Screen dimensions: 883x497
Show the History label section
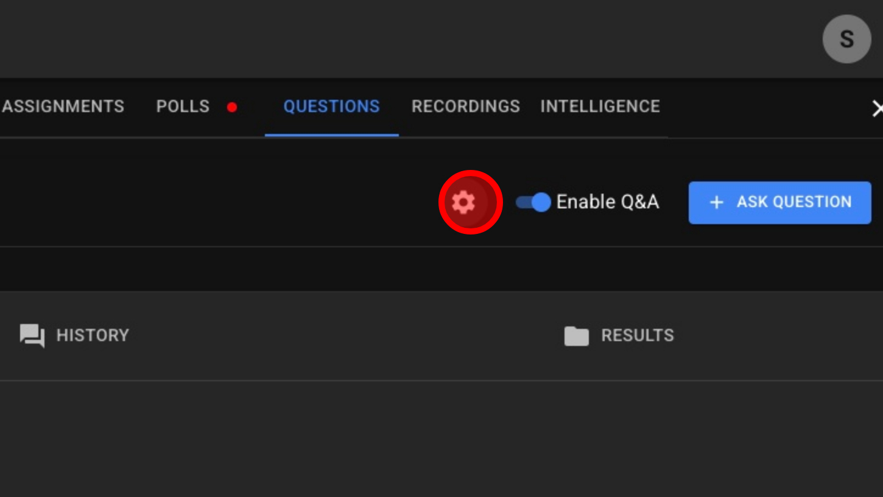point(93,336)
